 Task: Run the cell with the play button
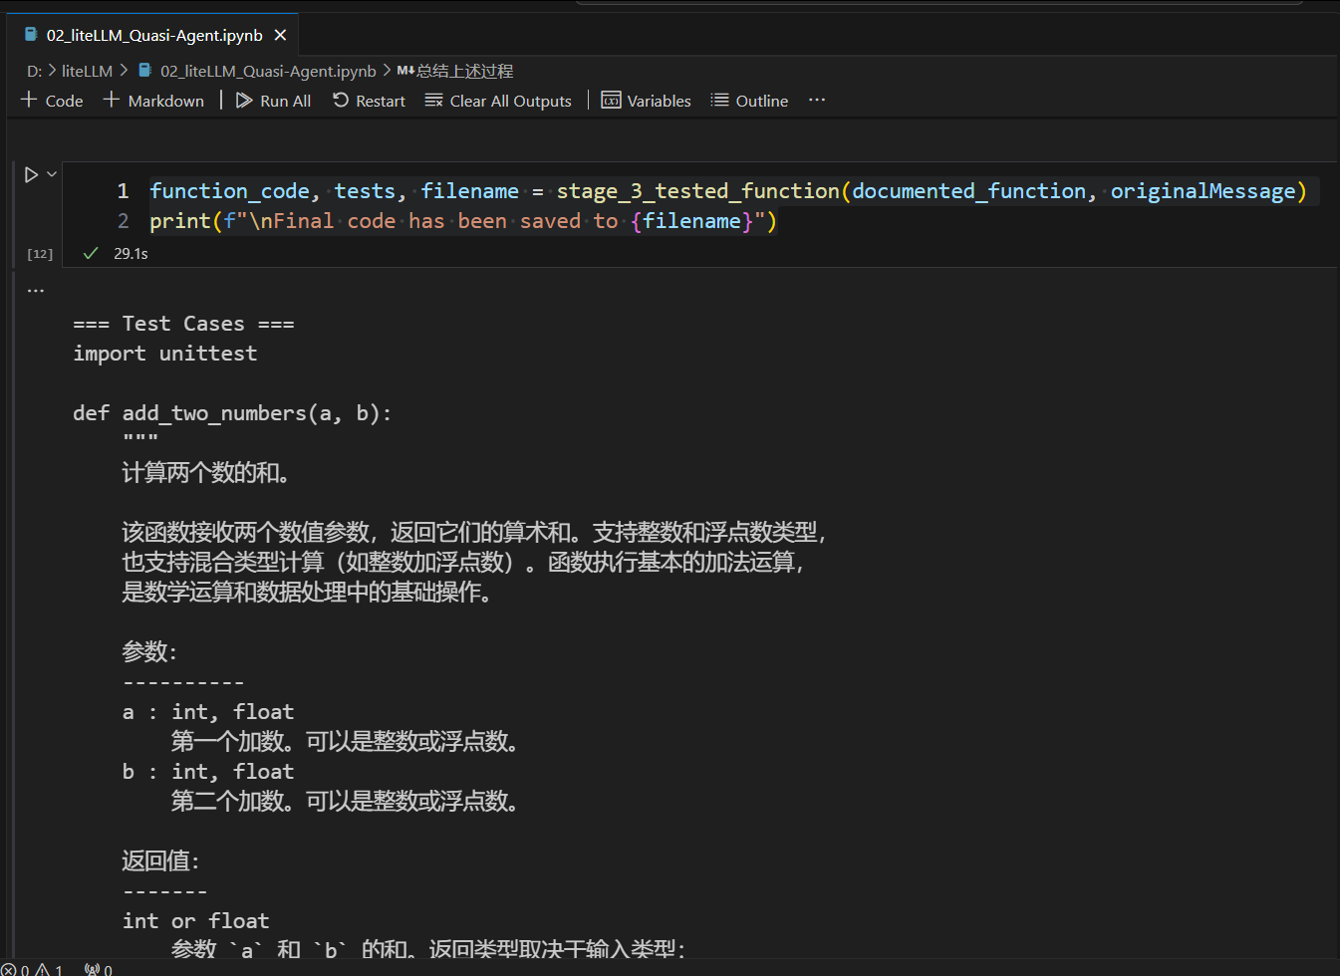click(x=31, y=175)
